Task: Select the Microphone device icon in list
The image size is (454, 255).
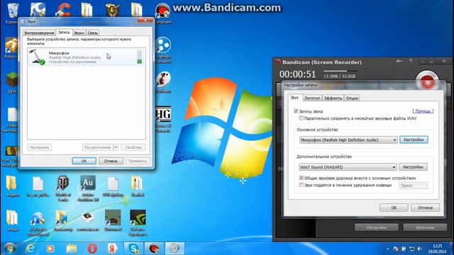Action: point(37,57)
